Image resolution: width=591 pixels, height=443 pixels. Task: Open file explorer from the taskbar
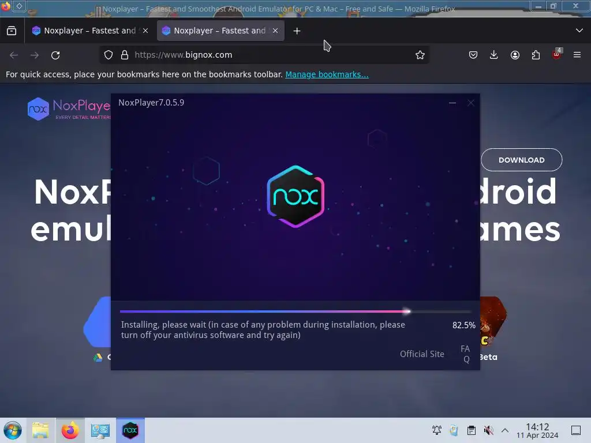click(x=40, y=430)
